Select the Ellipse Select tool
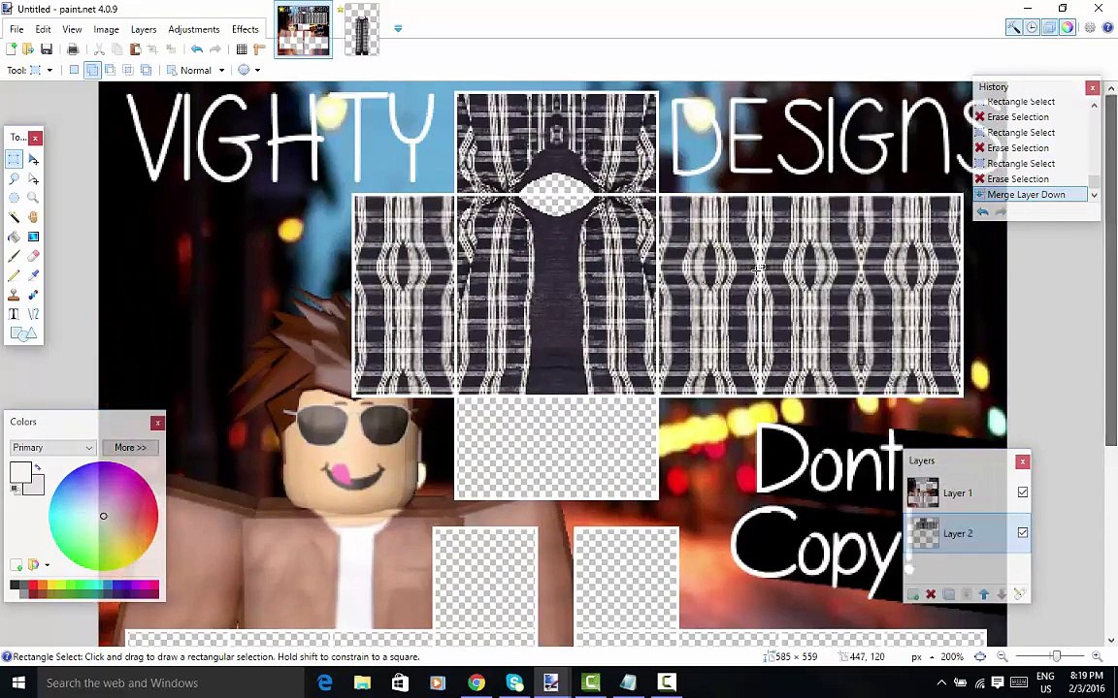The width and height of the screenshot is (1118, 698). click(15, 198)
